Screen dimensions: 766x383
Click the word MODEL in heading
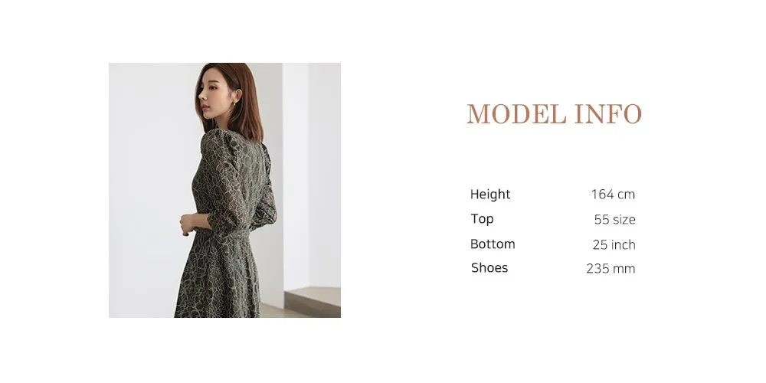[516, 114]
